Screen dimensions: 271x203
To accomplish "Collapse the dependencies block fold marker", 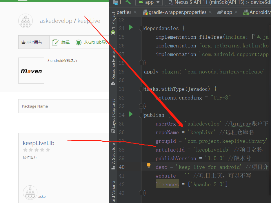I will coord(141,28).
